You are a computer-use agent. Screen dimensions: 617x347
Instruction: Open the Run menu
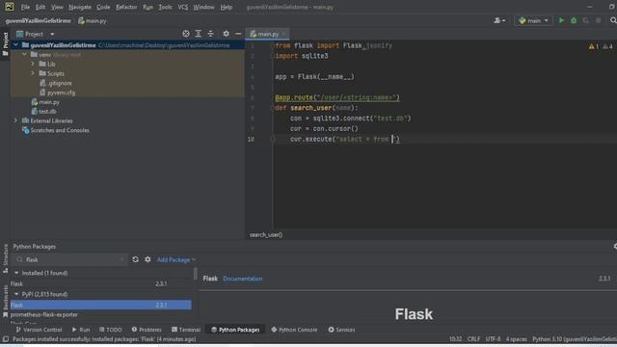pyautogui.click(x=148, y=7)
